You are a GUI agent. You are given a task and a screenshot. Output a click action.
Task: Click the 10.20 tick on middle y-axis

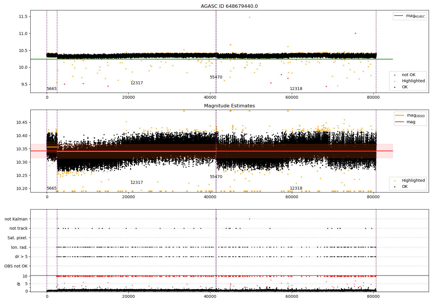22,189
